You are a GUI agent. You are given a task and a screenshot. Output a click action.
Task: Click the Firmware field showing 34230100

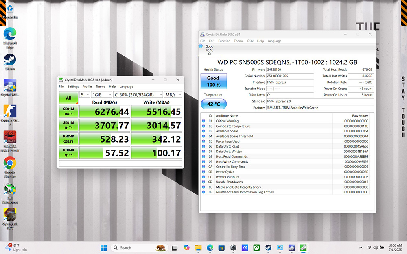(x=290, y=69)
